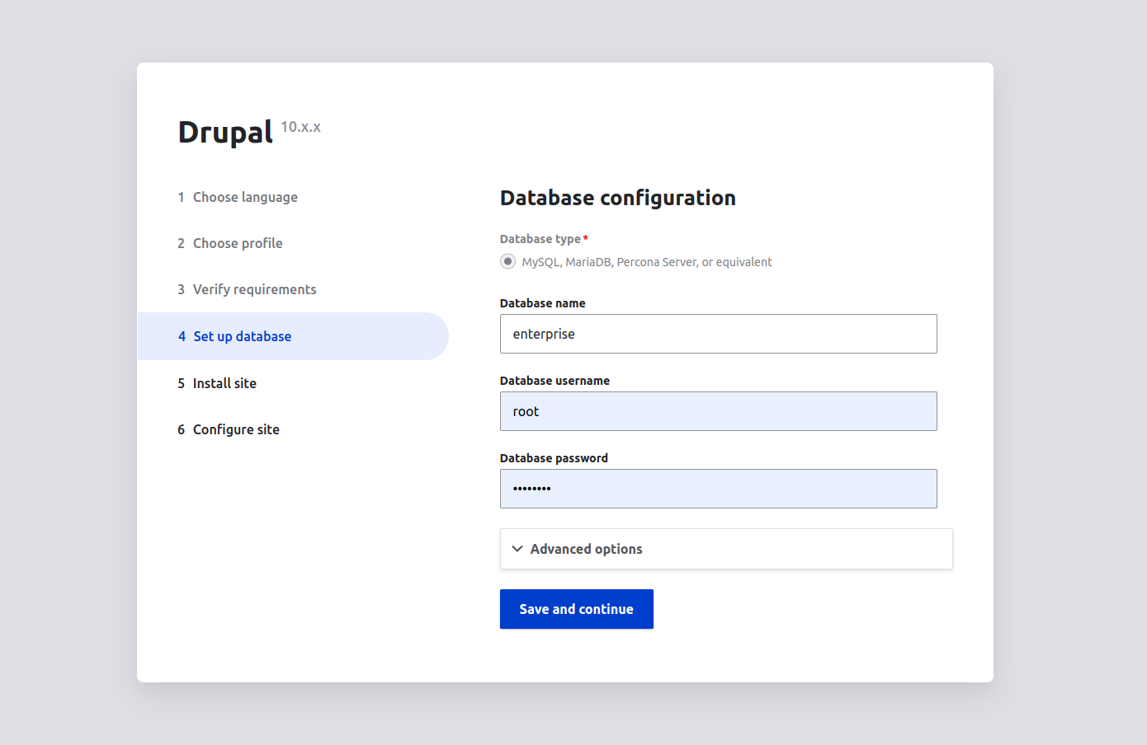Click the Drupal title logo text

pos(225,132)
